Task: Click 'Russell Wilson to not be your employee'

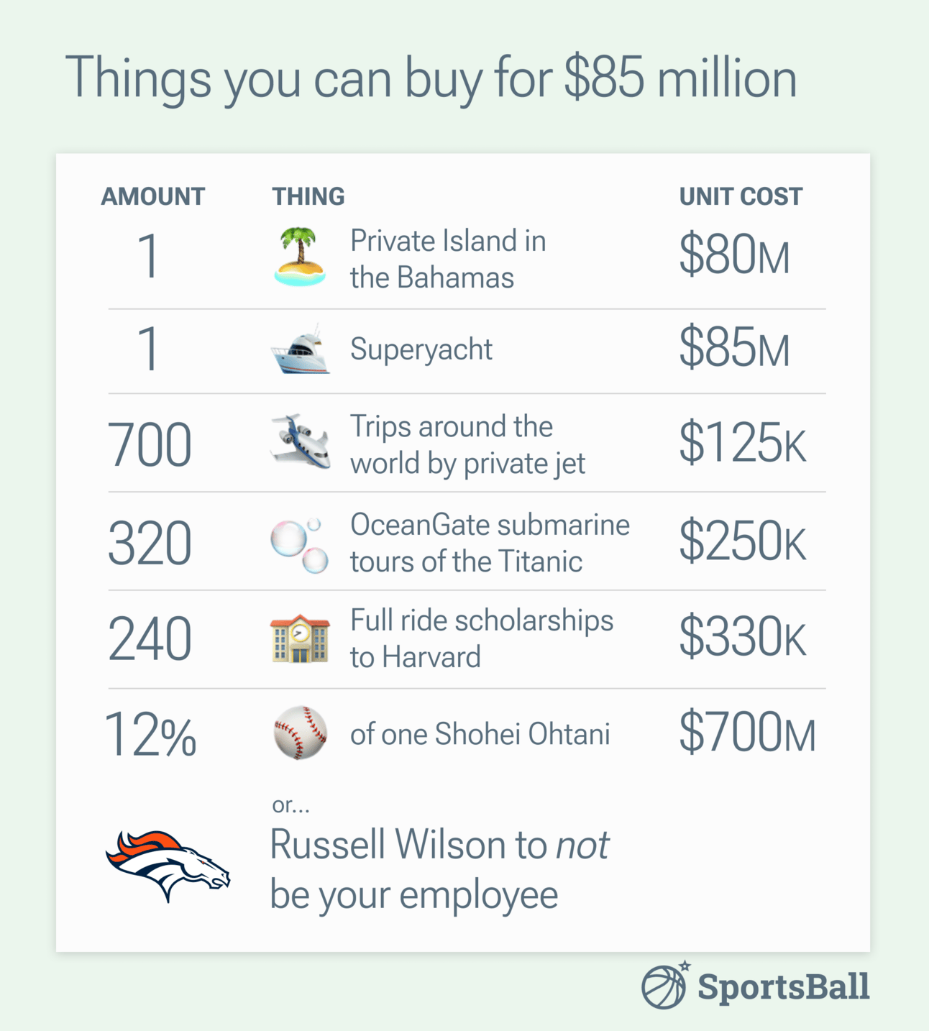Action: [x=439, y=869]
